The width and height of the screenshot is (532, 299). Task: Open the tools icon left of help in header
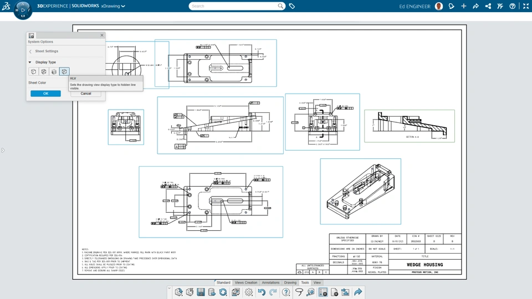(500, 6)
